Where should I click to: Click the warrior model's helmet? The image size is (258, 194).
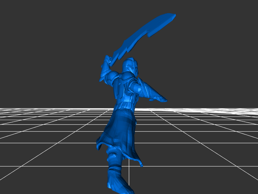[130, 66]
